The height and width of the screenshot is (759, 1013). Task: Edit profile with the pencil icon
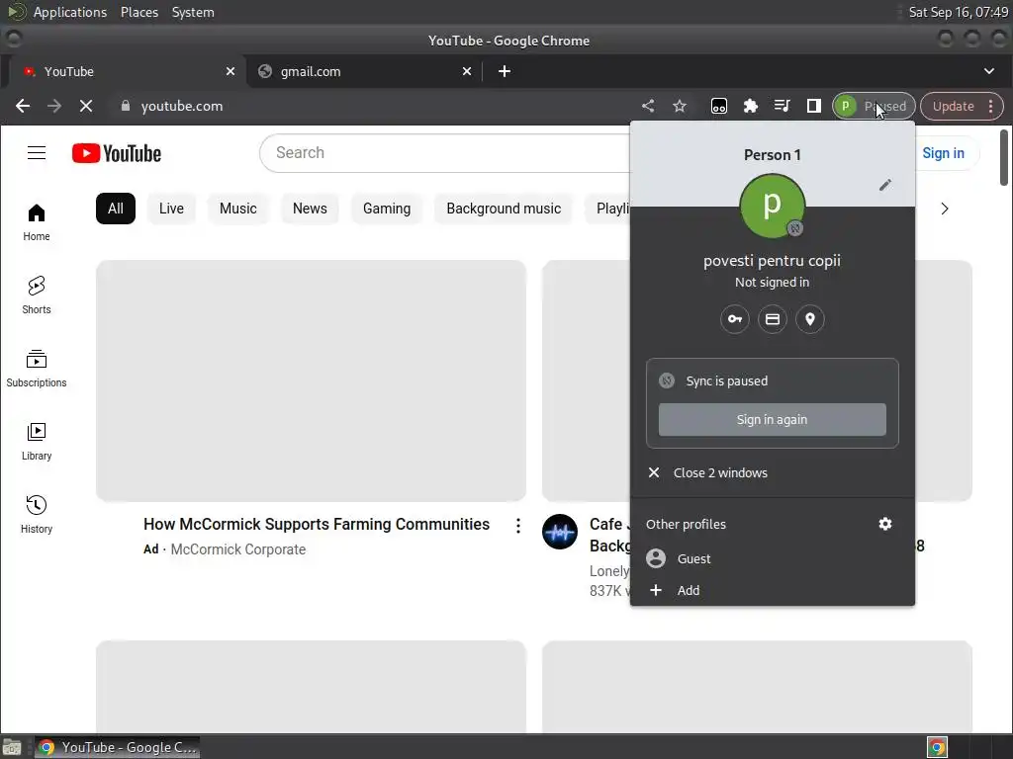885,185
